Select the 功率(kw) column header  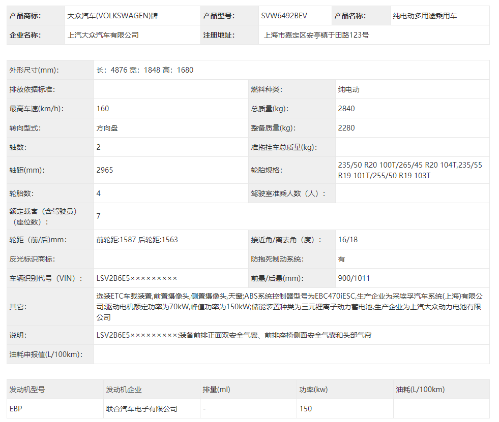point(313,389)
